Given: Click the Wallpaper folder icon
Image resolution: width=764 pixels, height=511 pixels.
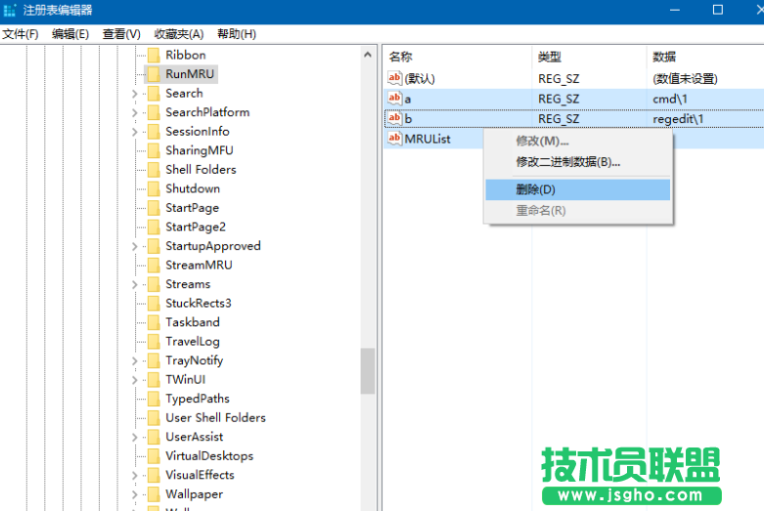Looking at the screenshot, I should tap(153, 494).
